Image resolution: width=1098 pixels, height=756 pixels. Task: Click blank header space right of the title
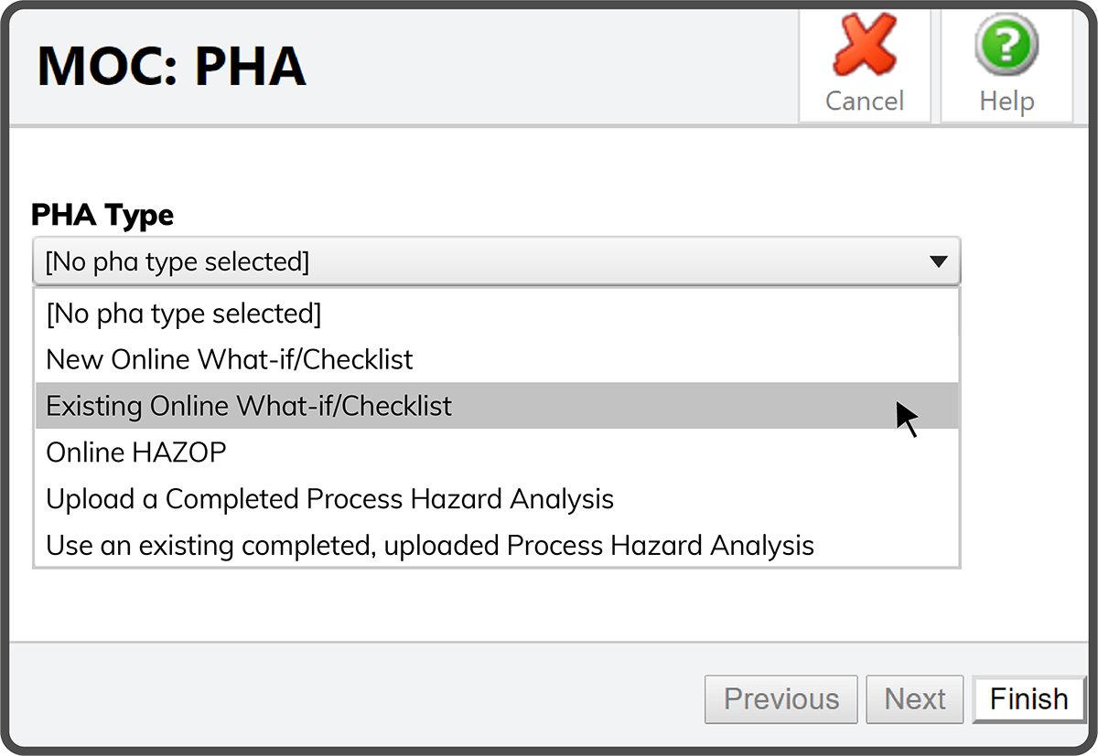[x=549, y=66]
